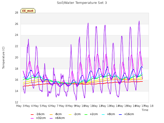Click the 28 y-axis tick label
This screenshot has height=123, width=164.
tap(16, 13)
